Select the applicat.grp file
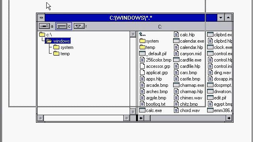Screen dimensions: 253x142 click(x=154, y=73)
